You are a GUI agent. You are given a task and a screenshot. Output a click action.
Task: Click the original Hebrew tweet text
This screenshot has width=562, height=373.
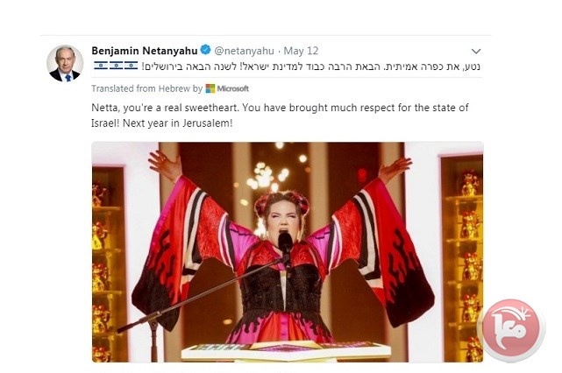click(311, 67)
